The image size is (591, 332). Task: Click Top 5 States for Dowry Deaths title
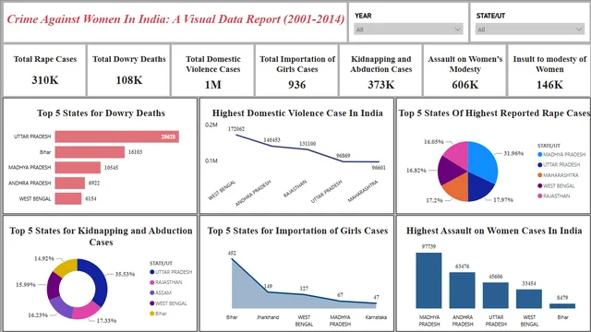(x=101, y=113)
